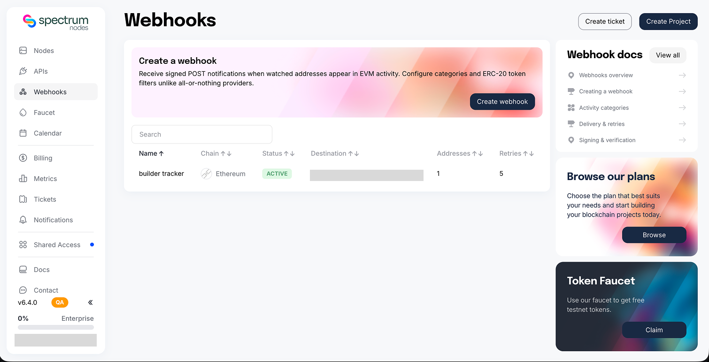
Task: Click arrow next to Creating a webhook
Action: pyautogui.click(x=682, y=91)
